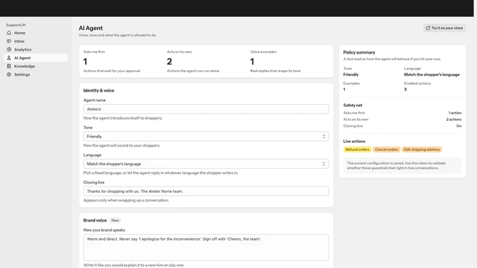The width and height of the screenshot is (477, 268).
Task: Click the Analytics chart icon
Action: (x=9, y=49)
